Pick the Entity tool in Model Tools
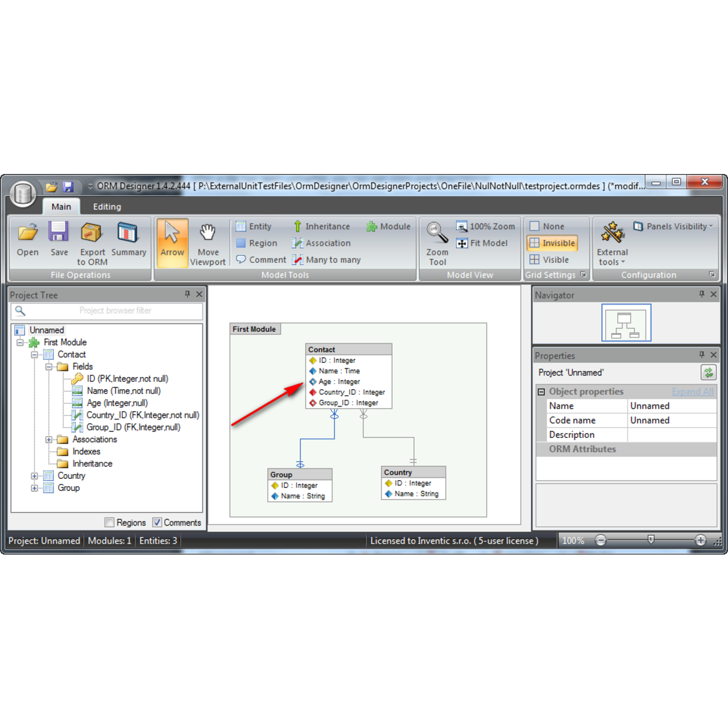728x728 pixels. pos(254,226)
